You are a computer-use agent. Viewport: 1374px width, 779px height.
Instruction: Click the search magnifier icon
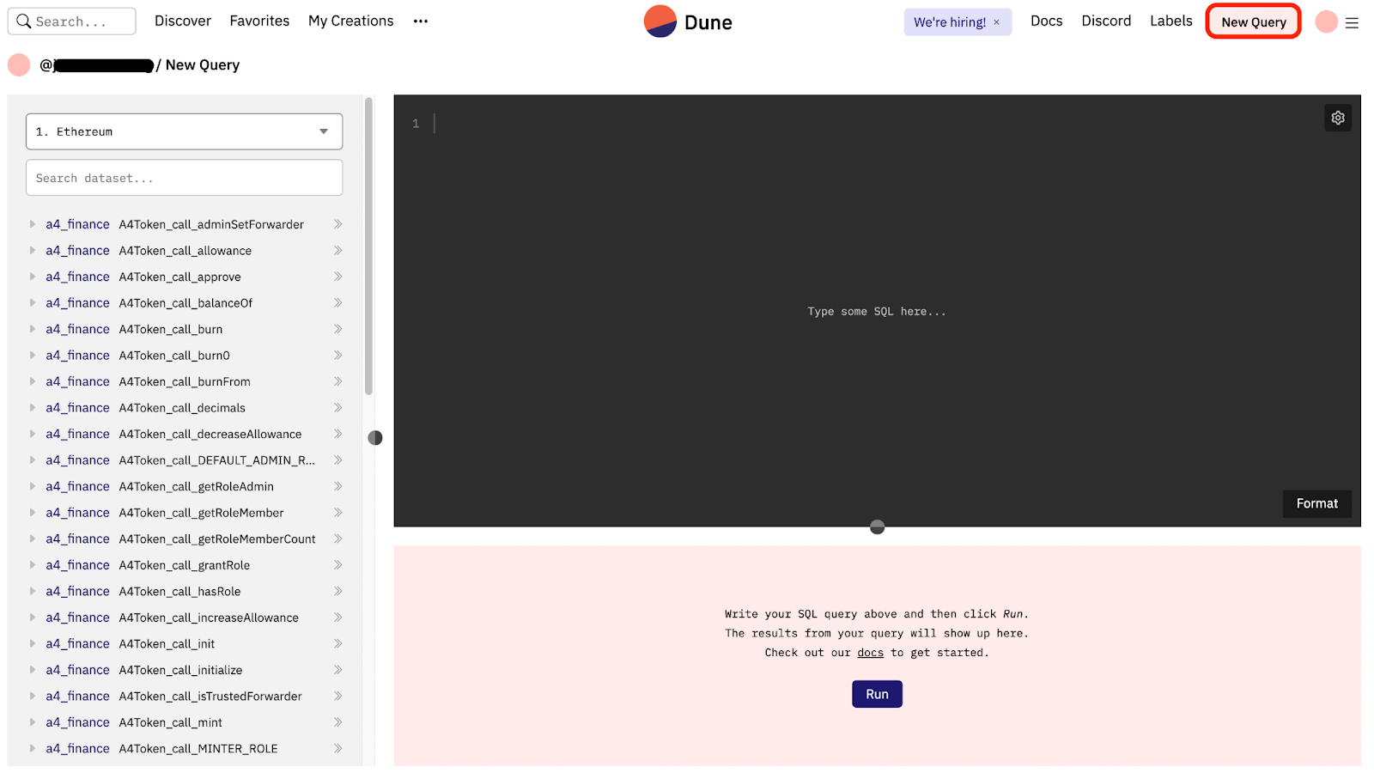pos(23,21)
